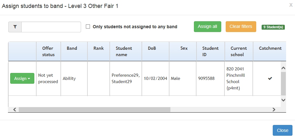295x137 pixels.
Task: Close dialog with the top-right X
Action: [x=291, y=5]
